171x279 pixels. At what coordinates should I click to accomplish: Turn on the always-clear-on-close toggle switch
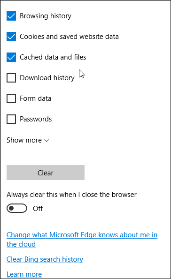[17, 208]
